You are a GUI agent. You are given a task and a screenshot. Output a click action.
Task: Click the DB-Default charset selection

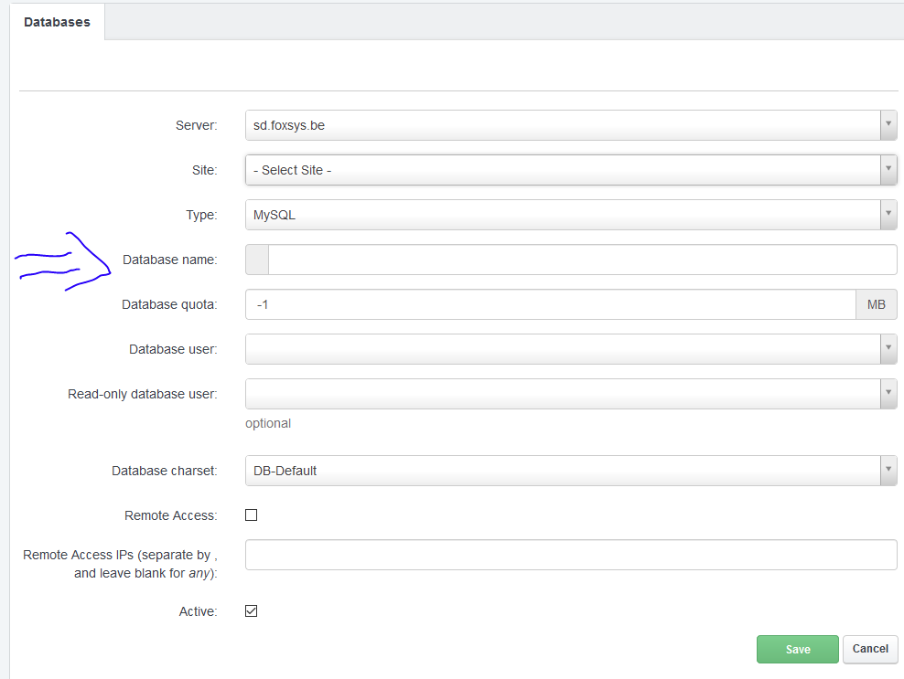click(x=562, y=471)
